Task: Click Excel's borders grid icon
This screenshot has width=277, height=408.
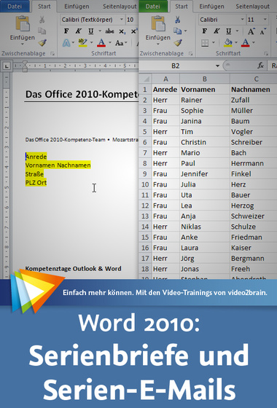Action: coord(205,43)
